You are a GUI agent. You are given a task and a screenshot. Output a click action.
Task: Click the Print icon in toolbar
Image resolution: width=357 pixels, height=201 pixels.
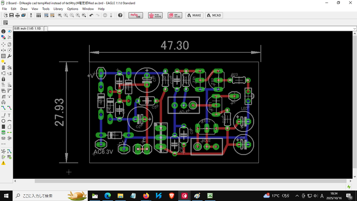[17, 15]
